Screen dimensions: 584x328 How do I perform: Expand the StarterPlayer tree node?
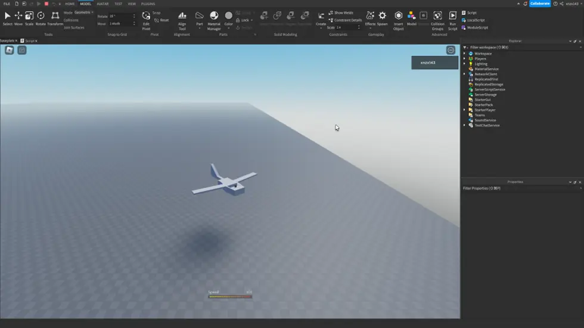pos(464,110)
